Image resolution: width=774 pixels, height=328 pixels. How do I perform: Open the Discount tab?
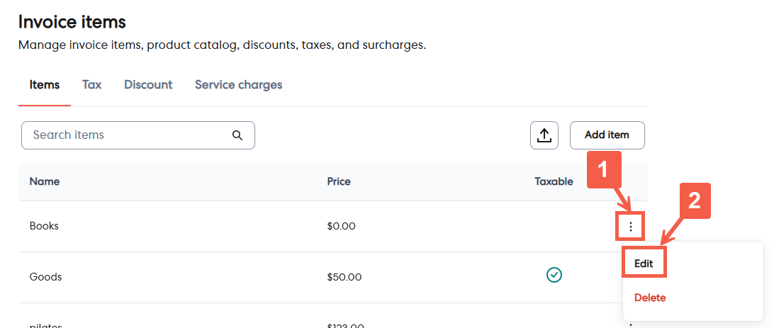pos(148,85)
